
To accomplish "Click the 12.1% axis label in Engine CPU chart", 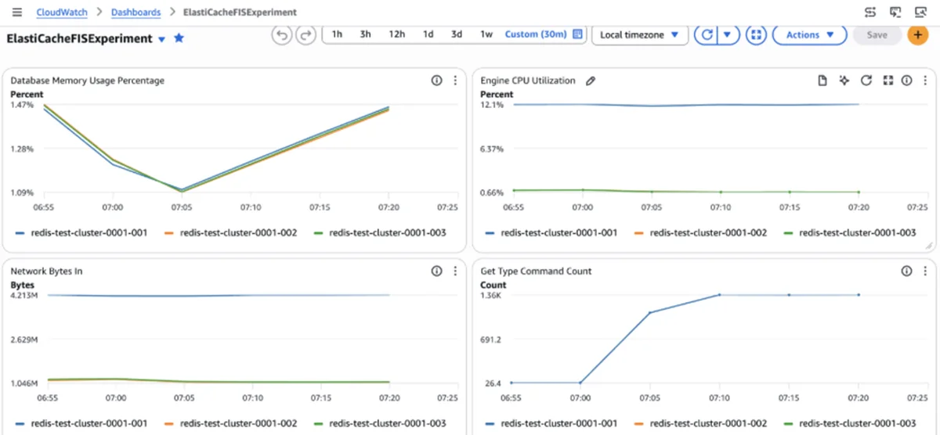I will 492,105.
